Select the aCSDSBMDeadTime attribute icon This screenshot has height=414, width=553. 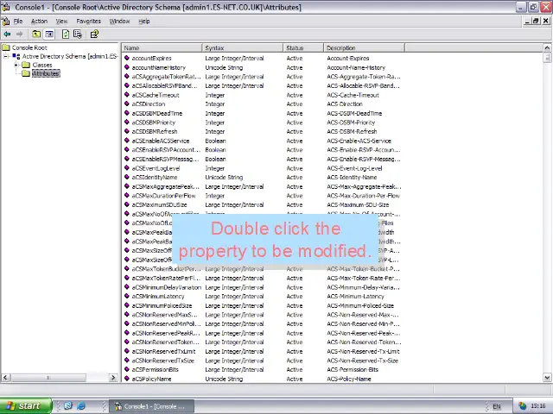(127, 113)
